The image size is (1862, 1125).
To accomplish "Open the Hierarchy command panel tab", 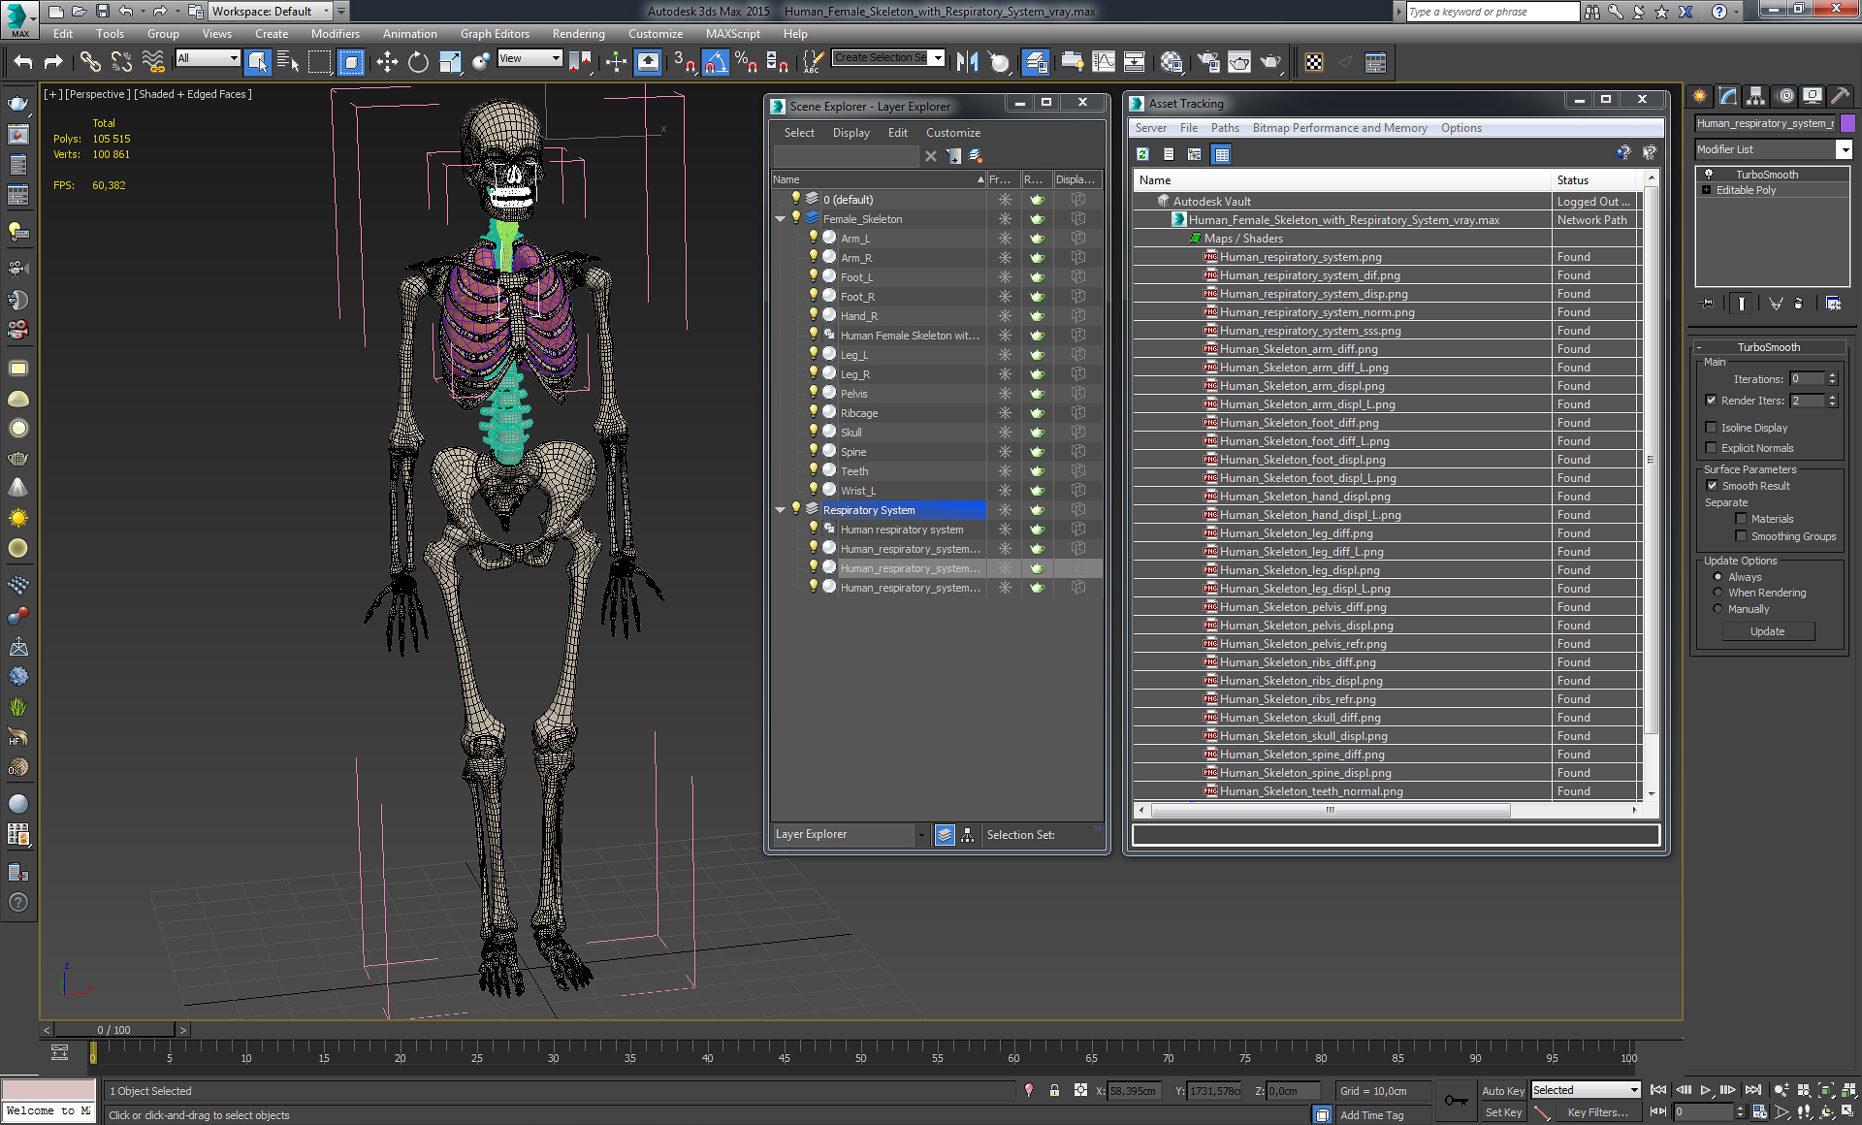I will point(1756,95).
